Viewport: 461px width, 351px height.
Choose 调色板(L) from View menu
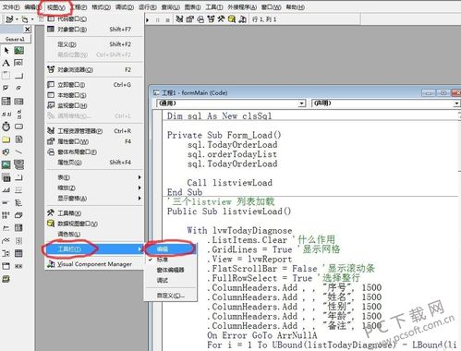94,234
